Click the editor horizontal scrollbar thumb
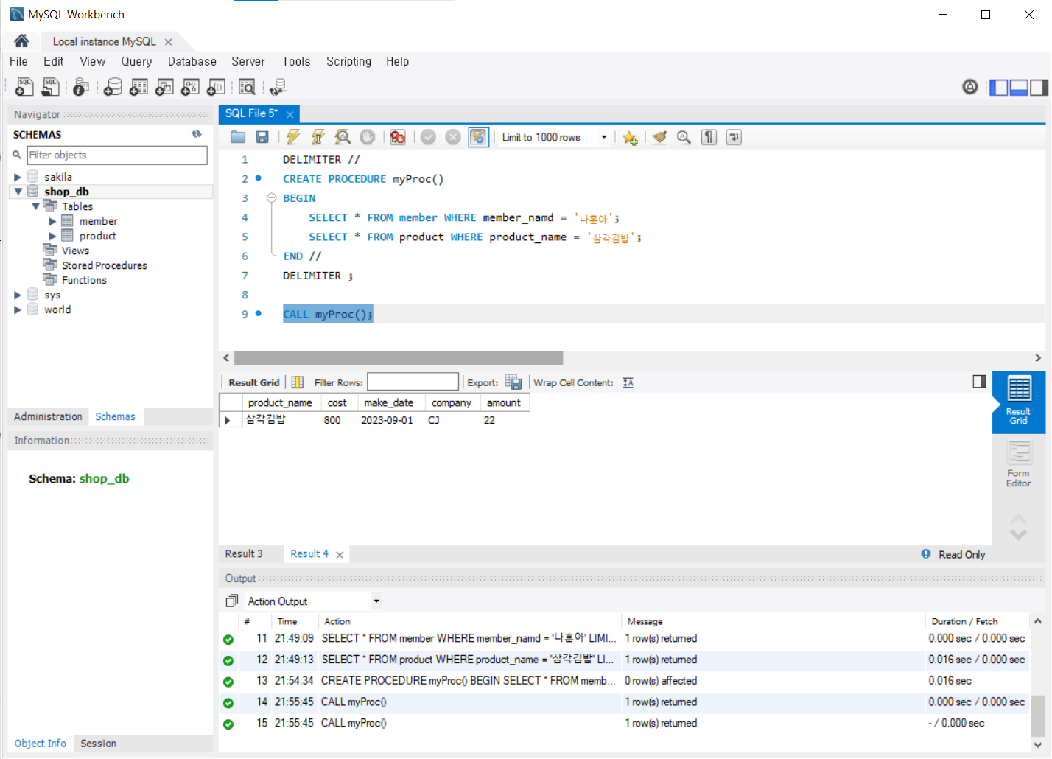 click(x=399, y=358)
